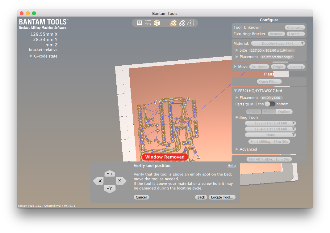330x233 pixels.
Task: Show the design connections display icon
Action: [x=182, y=23]
